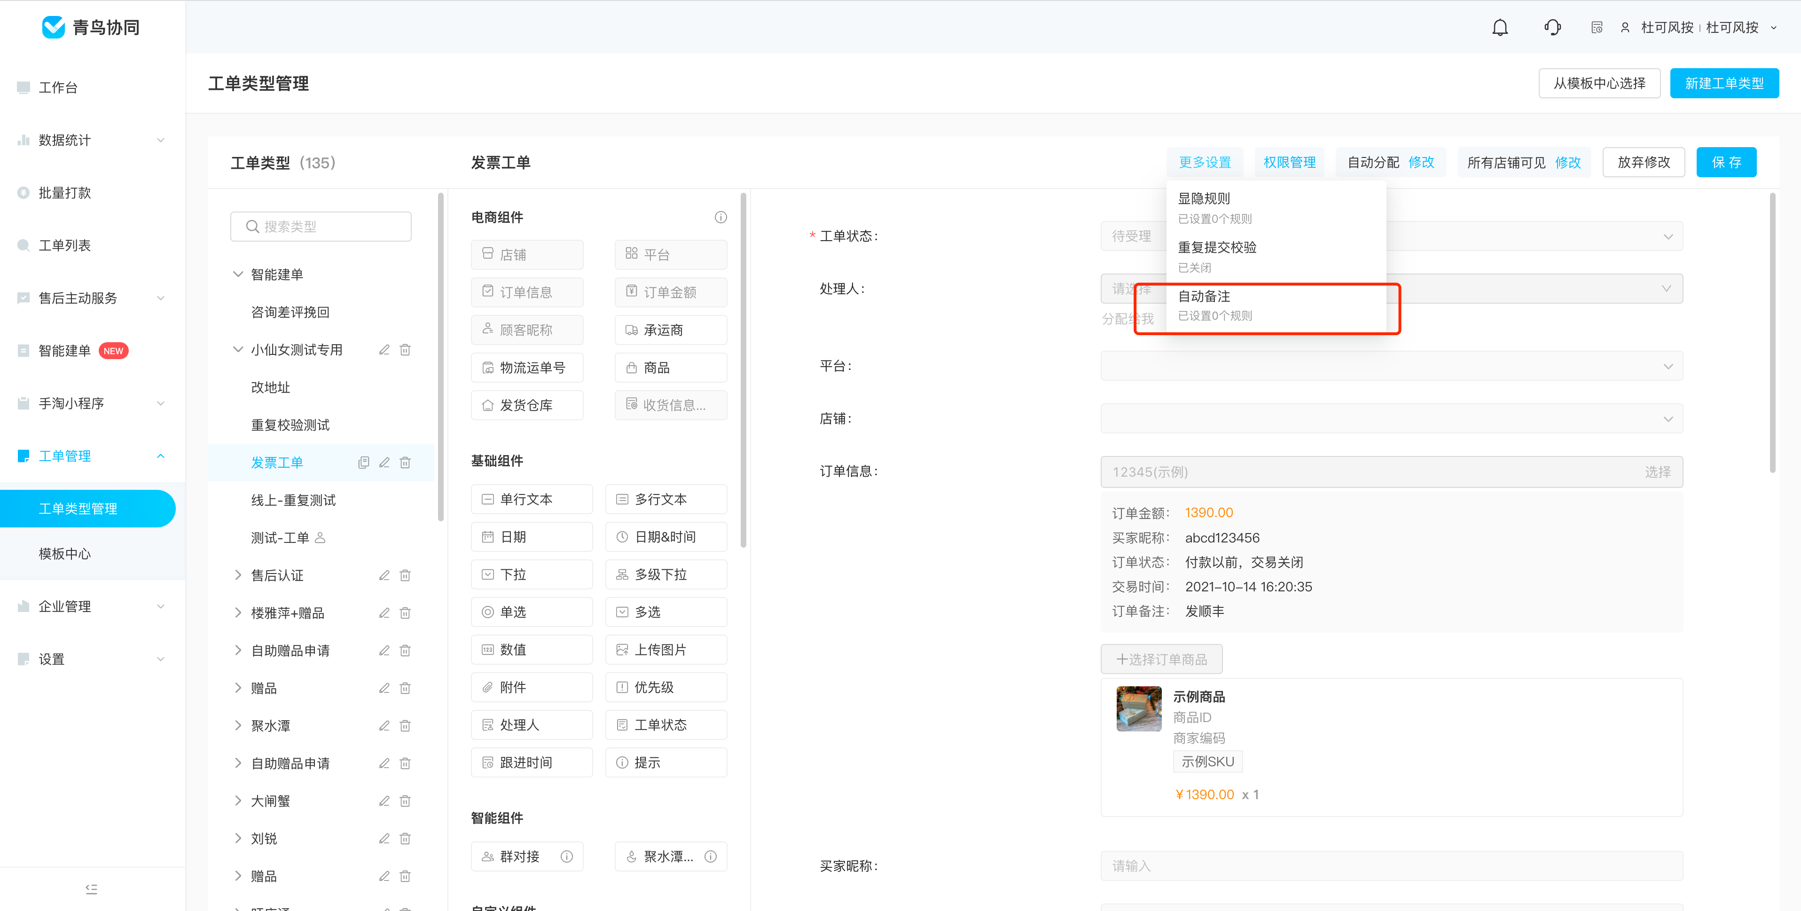Click edit icon for 刘锐 group
Screen dimensions: 1801x911
pos(384,838)
